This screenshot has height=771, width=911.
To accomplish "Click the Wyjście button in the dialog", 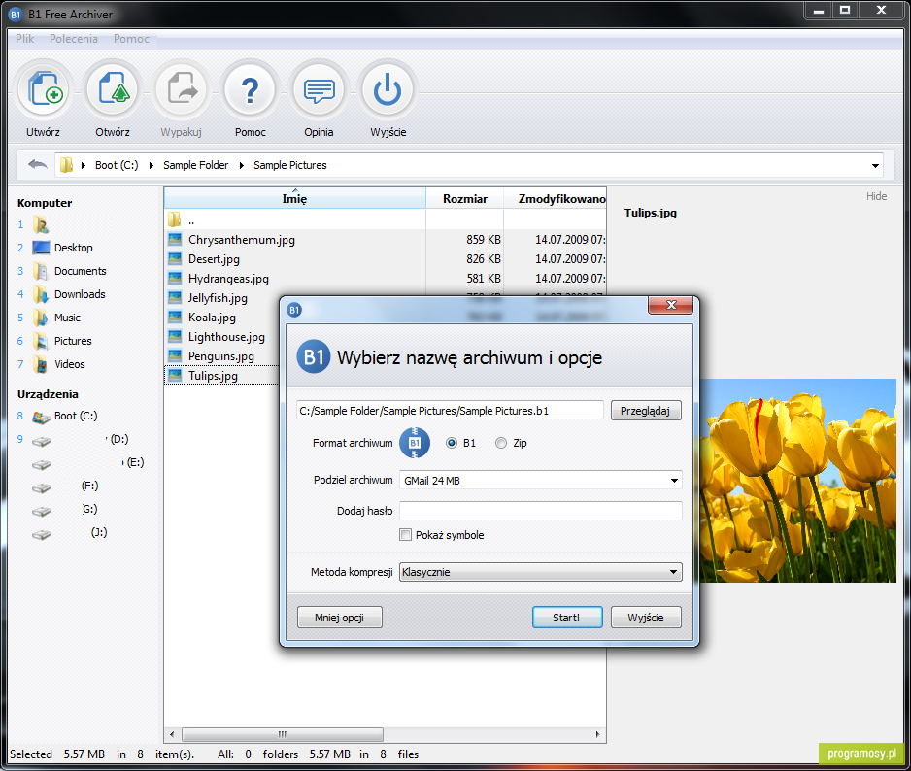I will [x=646, y=617].
